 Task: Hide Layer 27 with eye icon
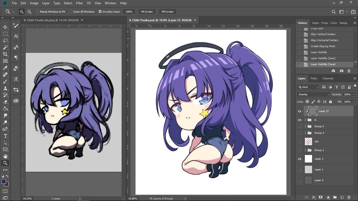(x=300, y=111)
